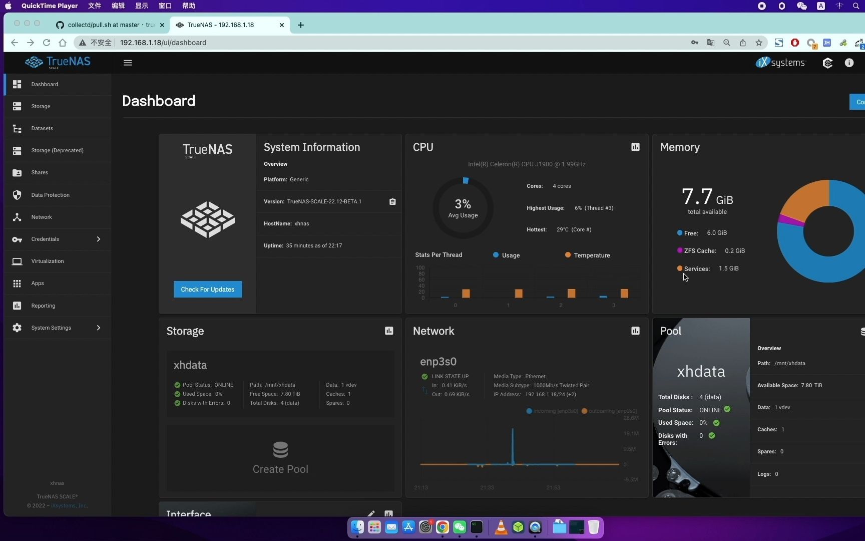The height and width of the screenshot is (541, 865).
Task: Click Create Pool in Storage card
Action: pyautogui.click(x=280, y=458)
